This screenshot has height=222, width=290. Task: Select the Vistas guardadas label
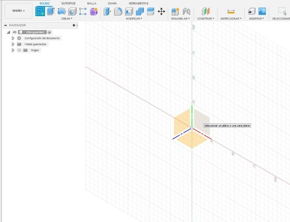(35, 44)
